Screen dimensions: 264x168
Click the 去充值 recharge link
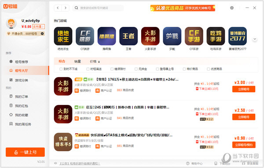38,26
